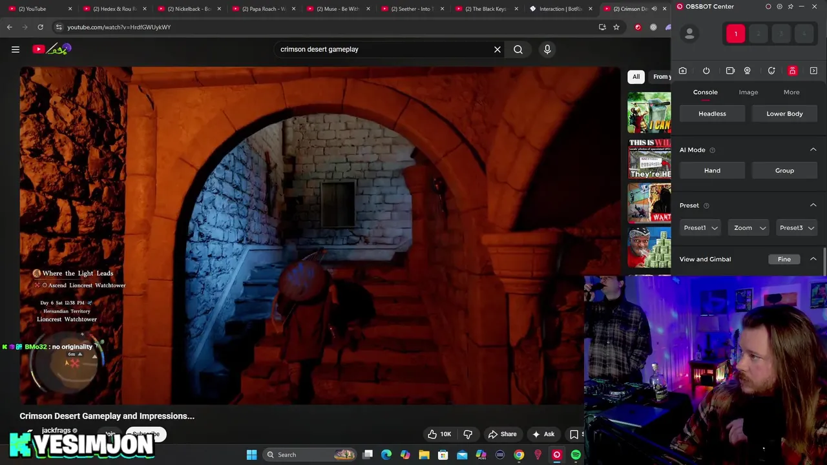The width and height of the screenshot is (827, 465).
Task: Switch to the More tab
Action: [791, 92]
